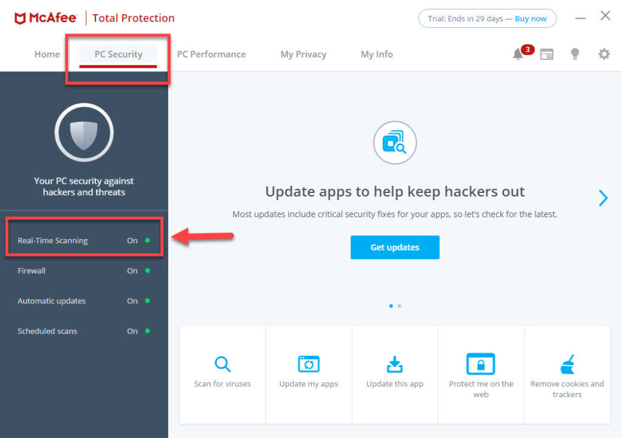
Task: Click the lightbulb tips icon
Action: (575, 54)
